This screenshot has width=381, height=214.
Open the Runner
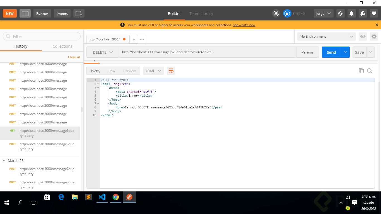click(x=42, y=13)
